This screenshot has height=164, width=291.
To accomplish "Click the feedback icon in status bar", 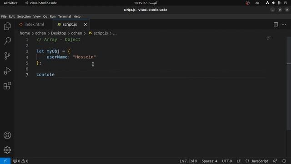I will 275,161.
